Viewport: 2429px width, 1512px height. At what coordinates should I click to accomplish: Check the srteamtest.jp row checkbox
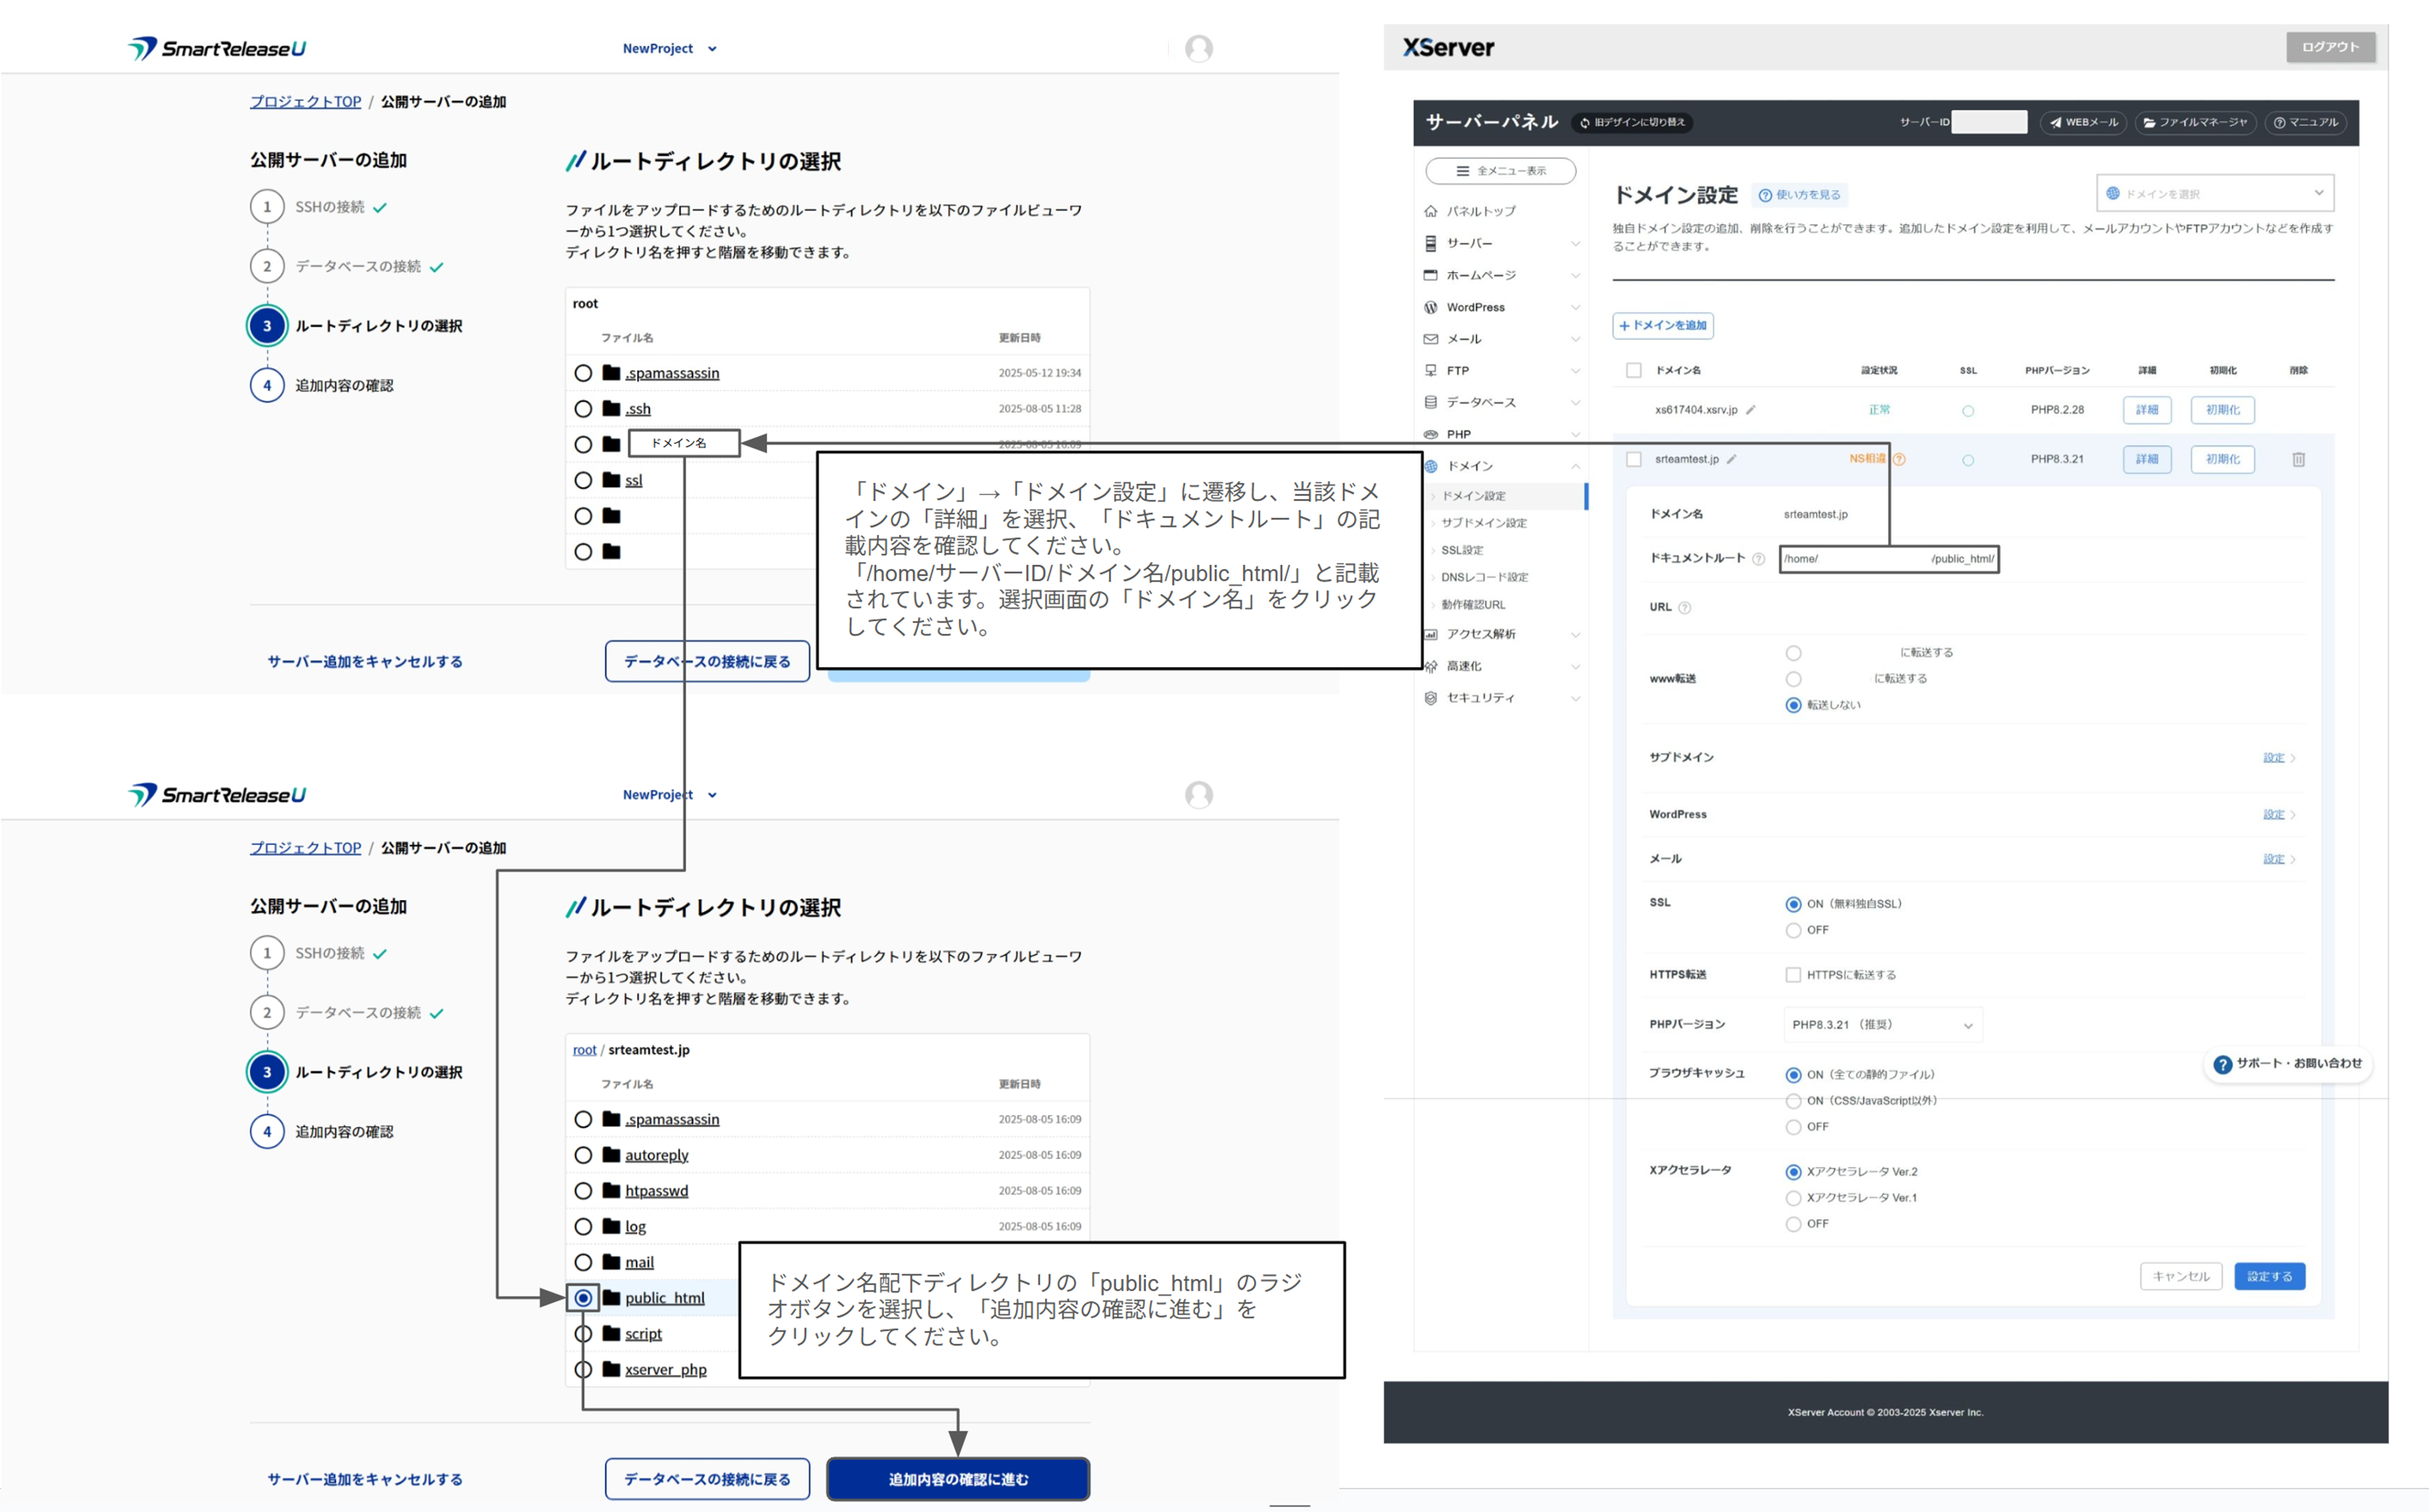point(1634,460)
